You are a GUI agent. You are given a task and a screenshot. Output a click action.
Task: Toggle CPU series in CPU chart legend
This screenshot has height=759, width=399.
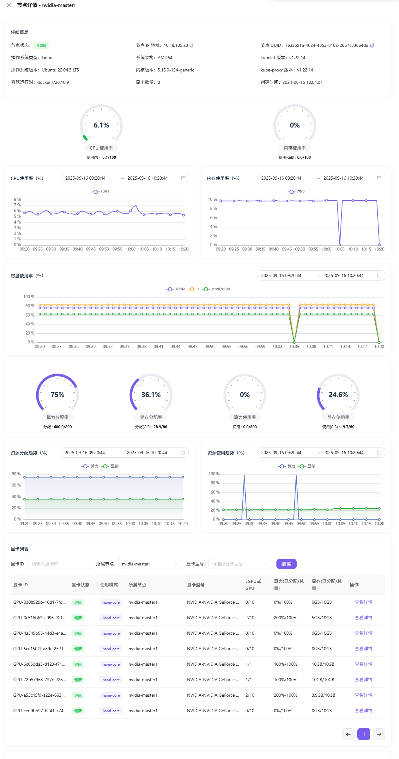coord(100,192)
